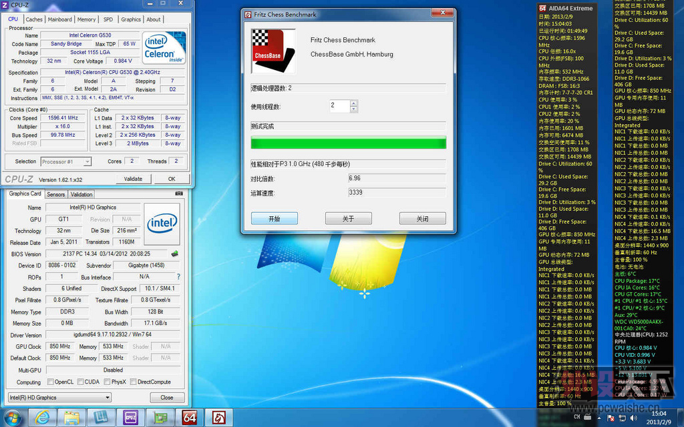Toggle the CUDA checkbox

point(80,382)
